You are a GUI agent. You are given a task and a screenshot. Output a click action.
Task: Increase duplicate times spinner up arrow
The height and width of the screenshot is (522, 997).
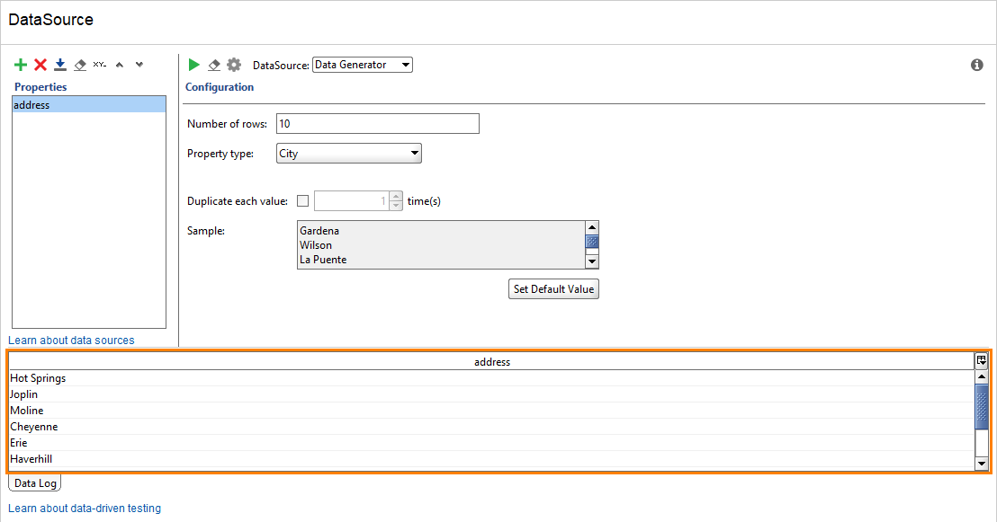coord(396,196)
